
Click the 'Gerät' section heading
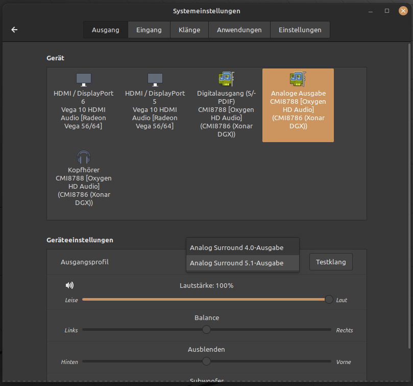point(55,58)
